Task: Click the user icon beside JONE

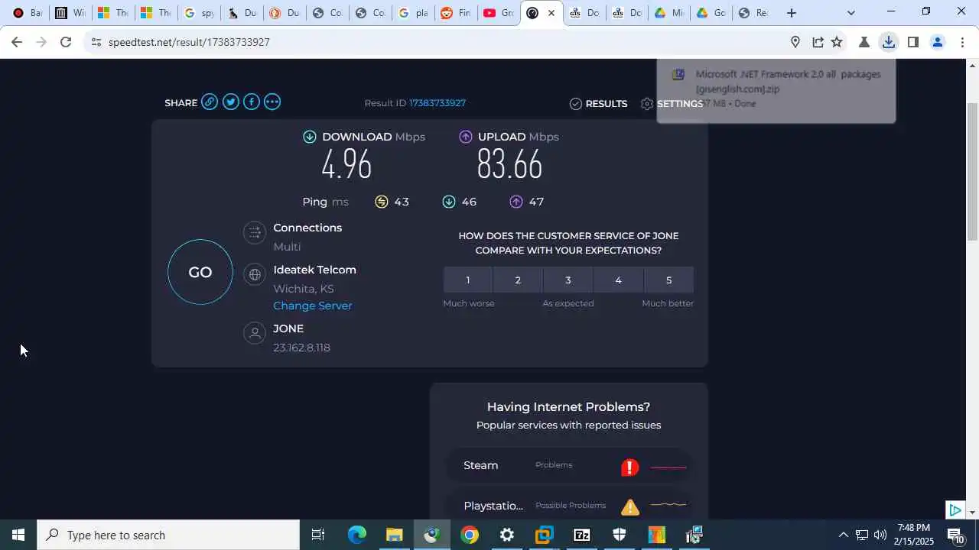Action: click(255, 333)
